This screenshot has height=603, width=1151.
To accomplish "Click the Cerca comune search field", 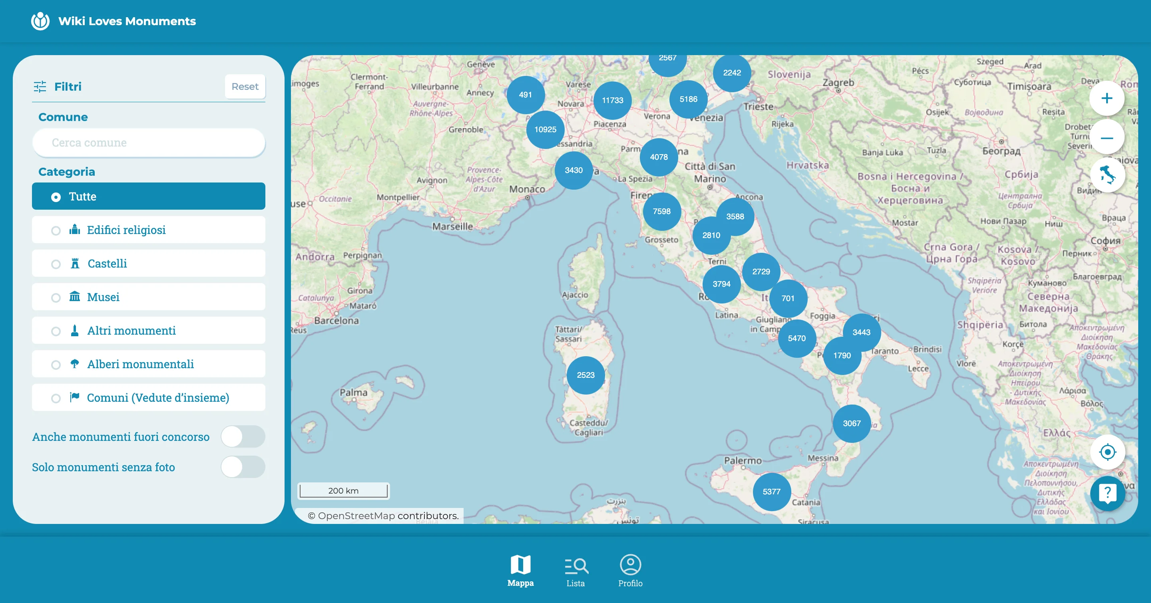I will 148,143.
